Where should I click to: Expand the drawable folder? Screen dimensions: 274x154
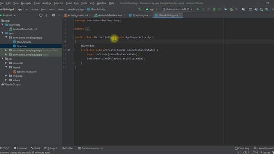(x=6, y=63)
